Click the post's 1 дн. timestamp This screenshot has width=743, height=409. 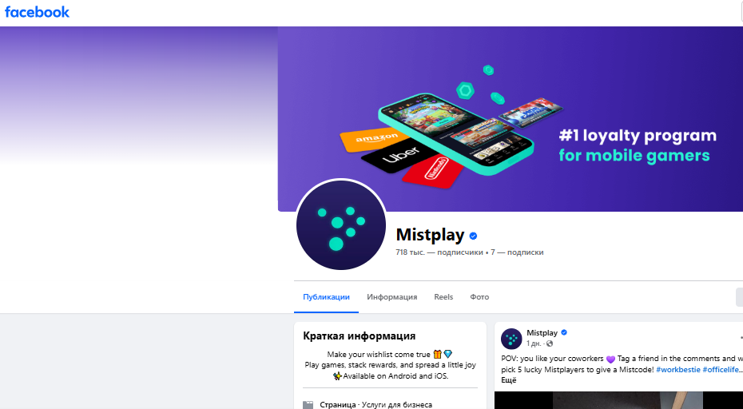pos(534,343)
